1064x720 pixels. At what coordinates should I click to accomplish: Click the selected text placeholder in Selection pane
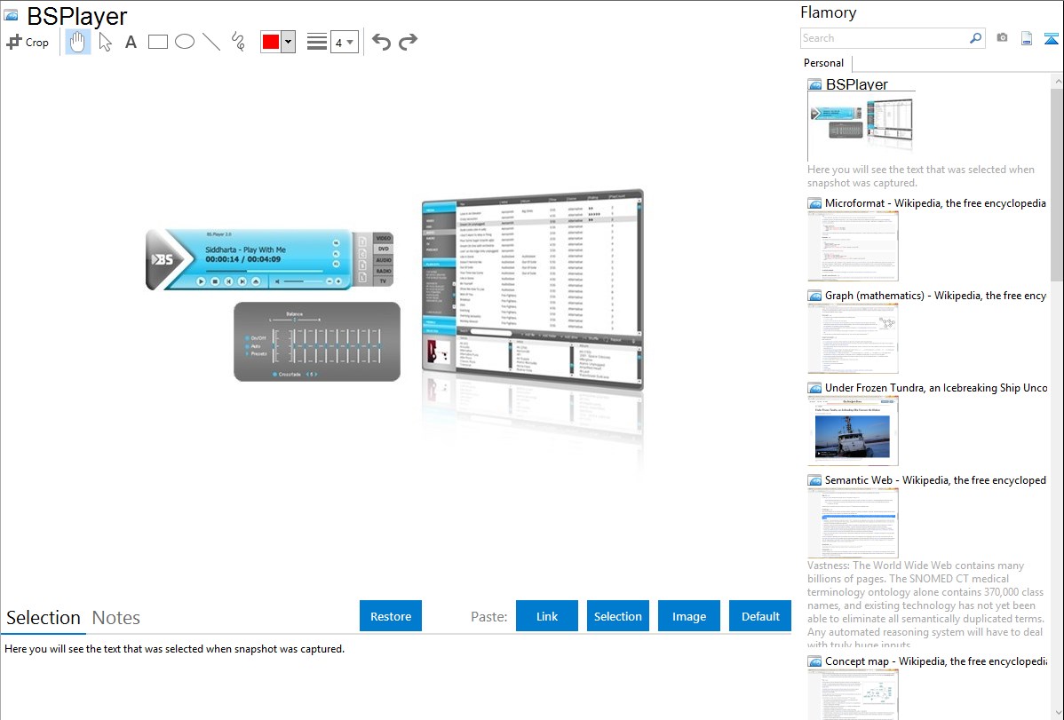174,649
